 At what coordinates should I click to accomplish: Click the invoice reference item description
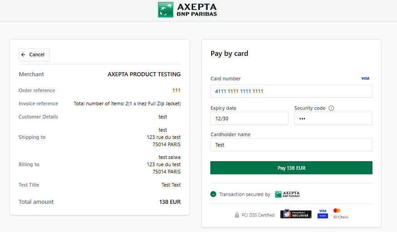coord(127,104)
